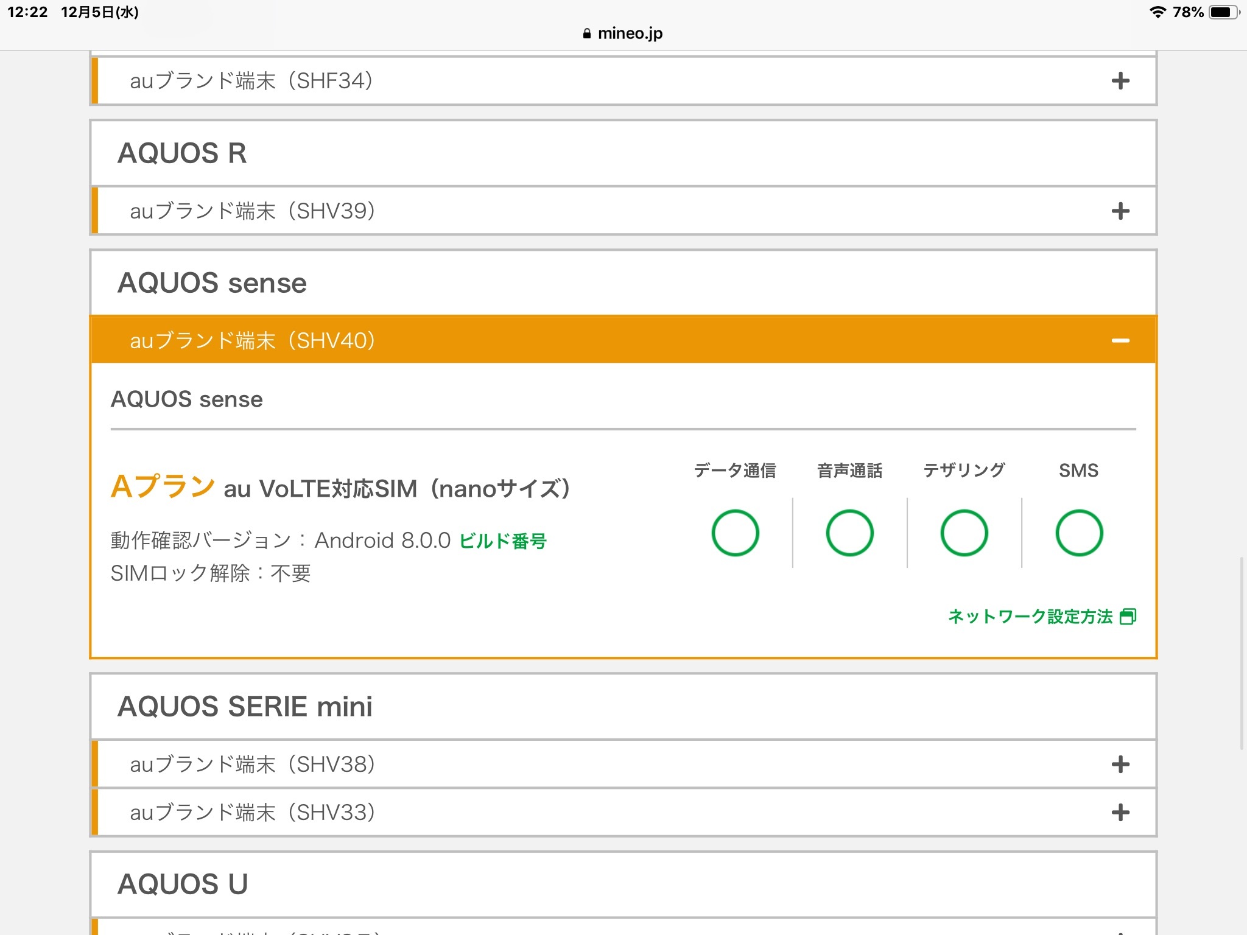1247x935 pixels.
Task: Expand the auブランド端末（SHV33）row
Action: pos(252,813)
